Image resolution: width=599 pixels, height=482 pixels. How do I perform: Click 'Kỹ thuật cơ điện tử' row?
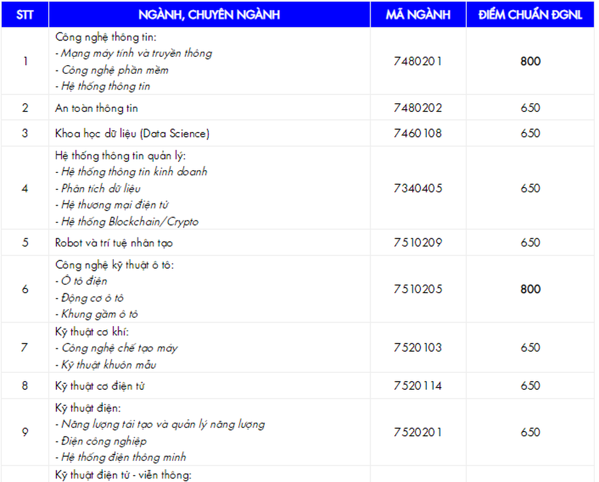tap(100, 386)
